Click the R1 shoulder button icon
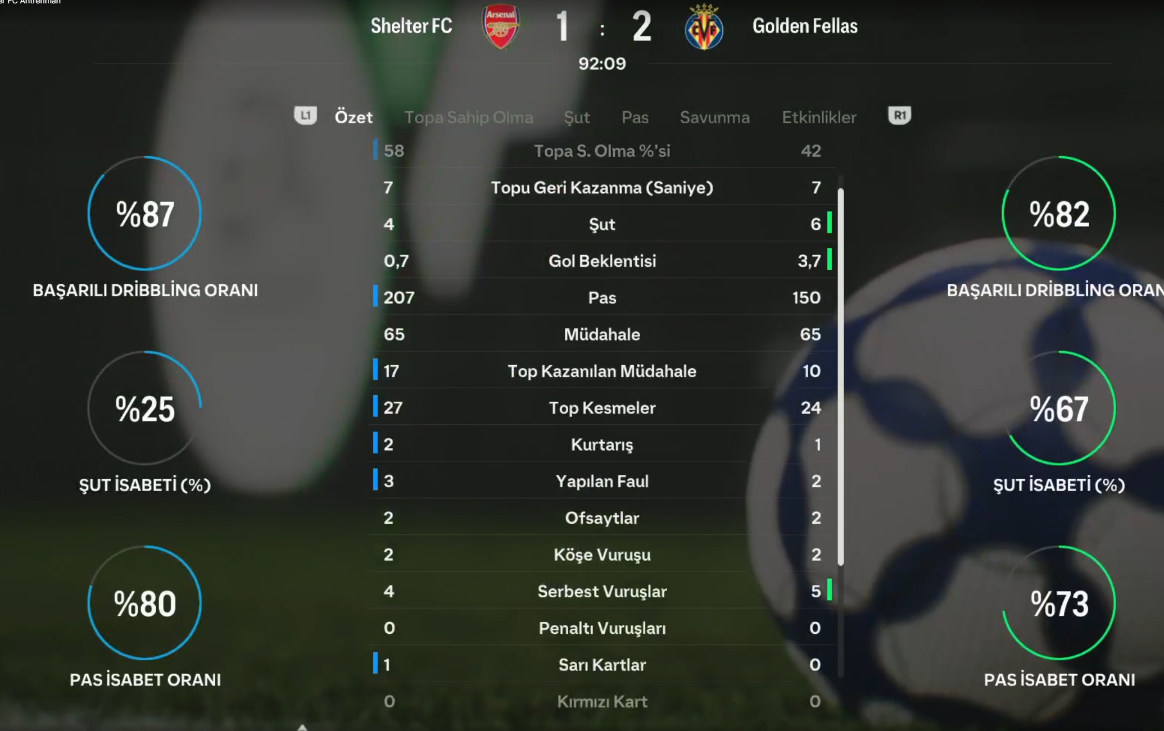Viewport: 1164px width, 731px height. tap(899, 116)
